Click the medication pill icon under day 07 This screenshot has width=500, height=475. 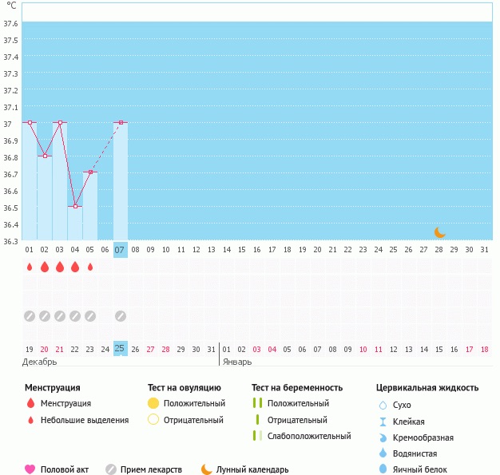(x=120, y=315)
